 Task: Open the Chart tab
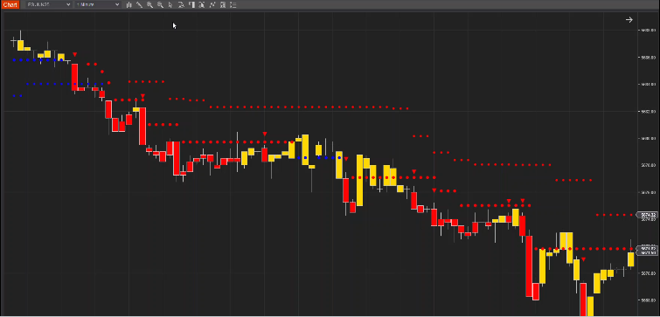(10, 4)
